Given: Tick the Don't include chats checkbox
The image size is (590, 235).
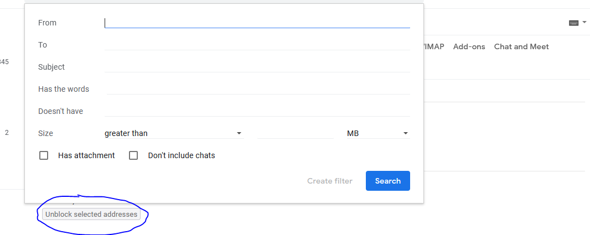Looking at the screenshot, I should pyautogui.click(x=133, y=155).
